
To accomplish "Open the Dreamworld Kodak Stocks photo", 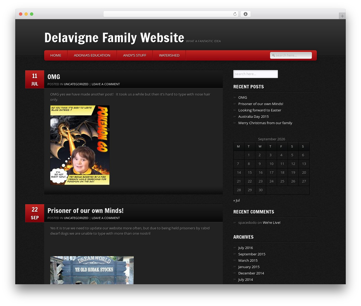I will click(x=92, y=270).
